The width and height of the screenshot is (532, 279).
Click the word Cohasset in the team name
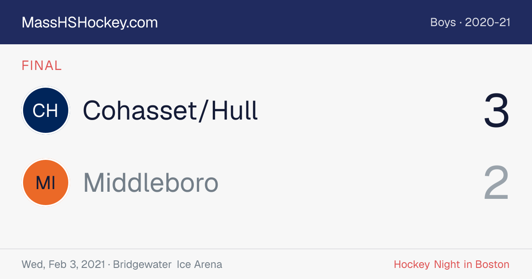point(140,110)
